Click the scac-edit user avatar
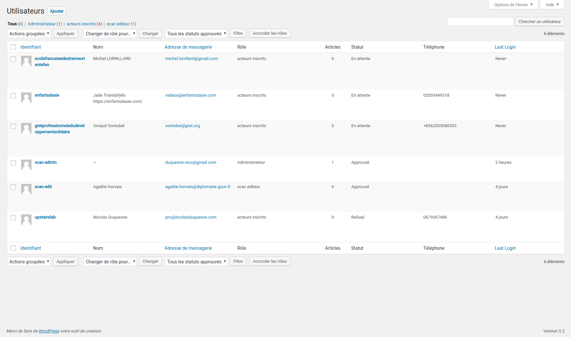The height and width of the screenshot is (337, 571). pyautogui.click(x=26, y=189)
